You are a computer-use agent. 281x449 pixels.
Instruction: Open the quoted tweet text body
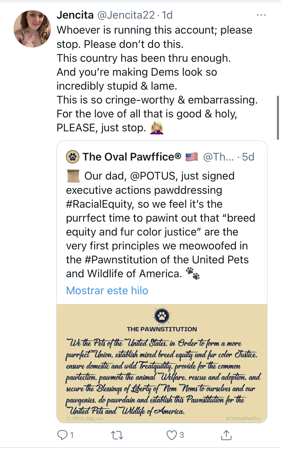(161, 225)
